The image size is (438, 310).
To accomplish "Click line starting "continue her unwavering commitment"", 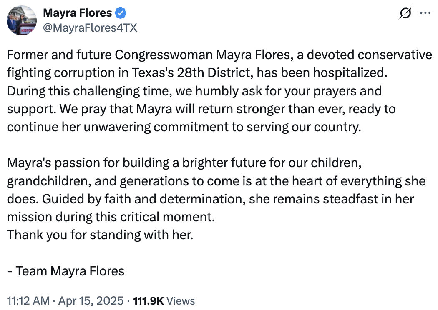I will pos(184,127).
